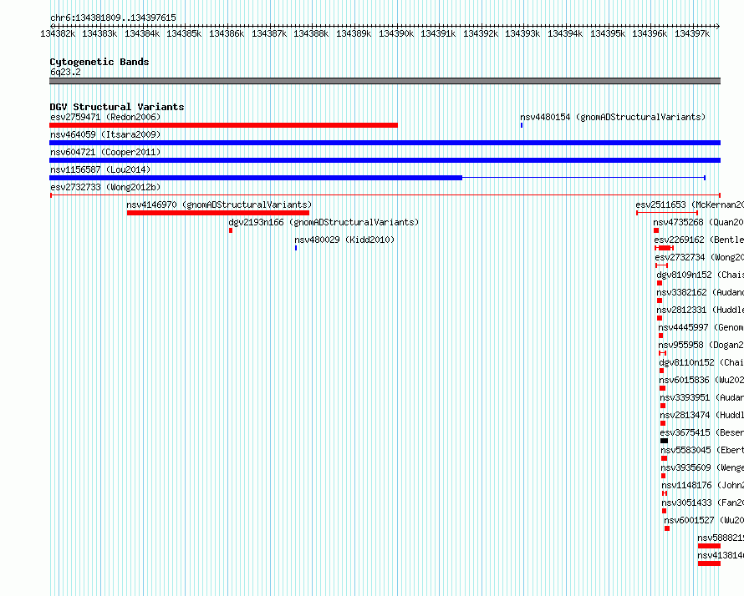Open the nsv4480154 (gnomADStructuralVariants) label

click(613, 117)
